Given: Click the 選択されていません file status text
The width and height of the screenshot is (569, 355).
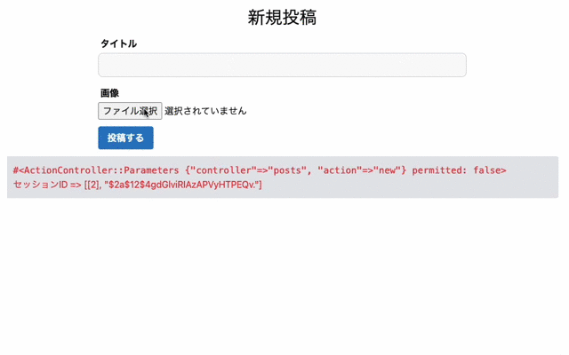Looking at the screenshot, I should tap(205, 111).
